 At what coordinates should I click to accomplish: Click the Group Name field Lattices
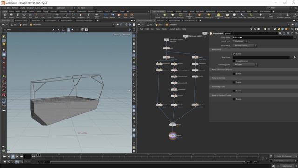[x=263, y=37]
